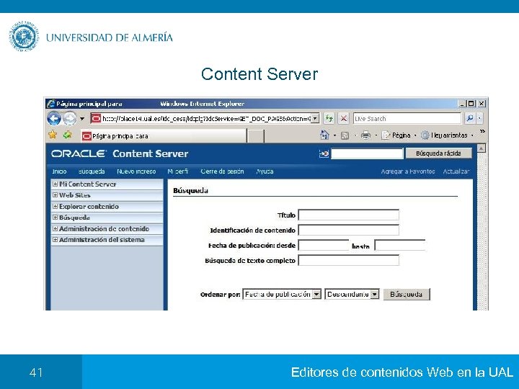
Task: Open the Página toolbar menu
Action: [399, 135]
